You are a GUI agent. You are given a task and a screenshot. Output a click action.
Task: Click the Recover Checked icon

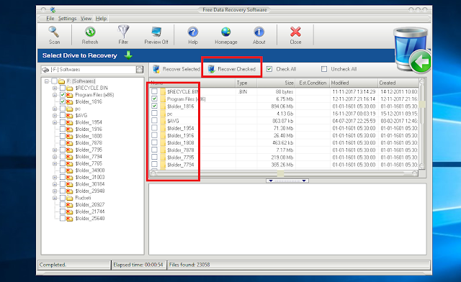pos(211,69)
